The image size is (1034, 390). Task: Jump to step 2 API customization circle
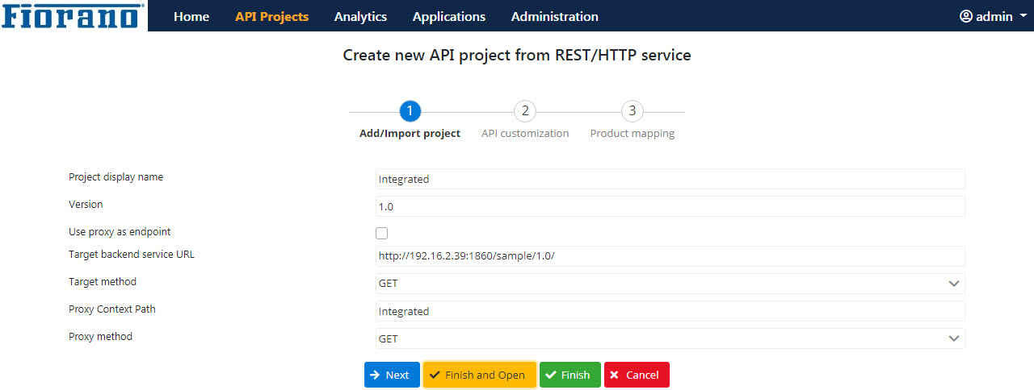click(x=525, y=111)
